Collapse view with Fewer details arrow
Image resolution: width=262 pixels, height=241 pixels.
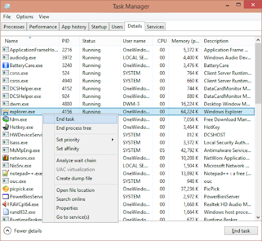tap(7, 231)
